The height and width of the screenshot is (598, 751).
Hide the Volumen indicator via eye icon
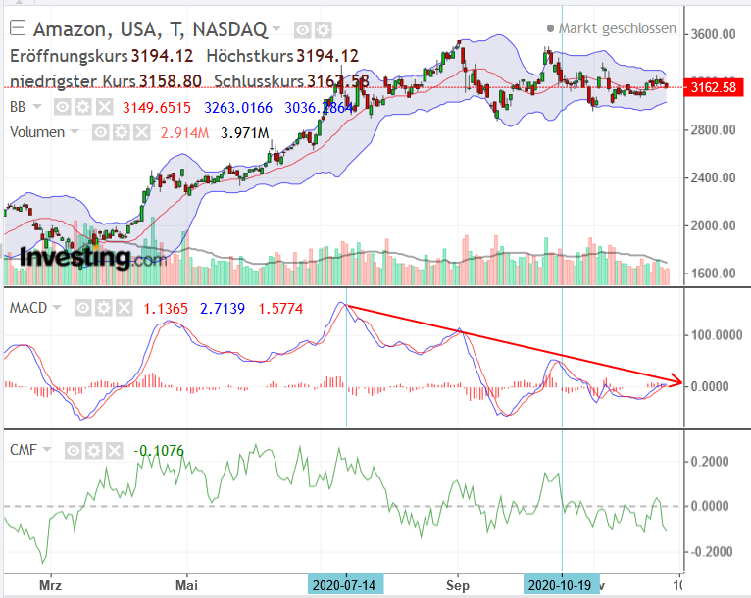pos(100,132)
